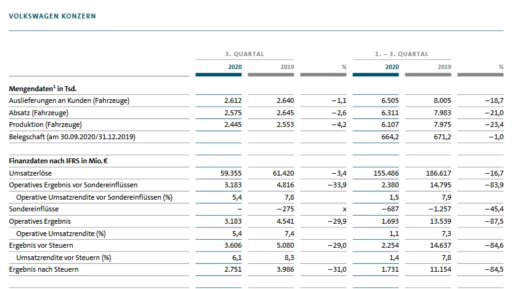Image resolution: width=517 pixels, height=289 pixels.
Task: Click the deliveries value 2.612
Action: click(233, 100)
